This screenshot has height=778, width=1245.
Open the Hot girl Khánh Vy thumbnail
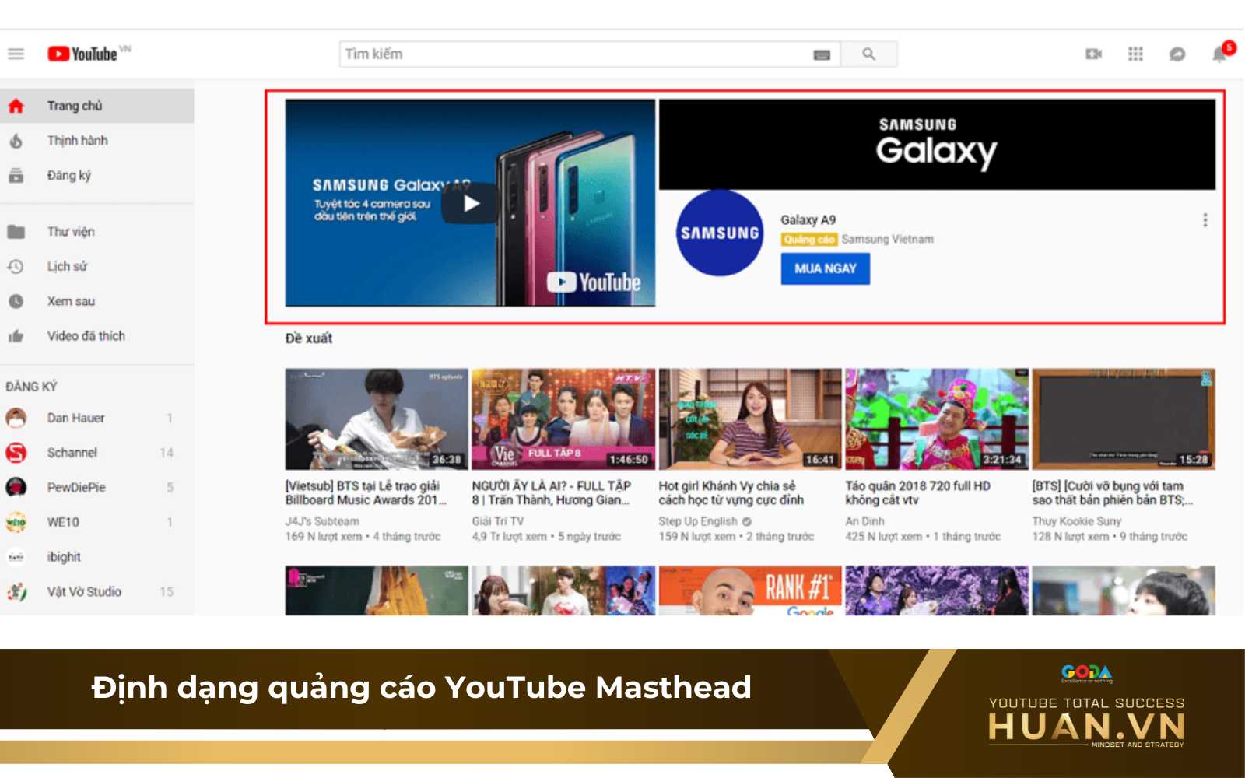tap(750, 419)
